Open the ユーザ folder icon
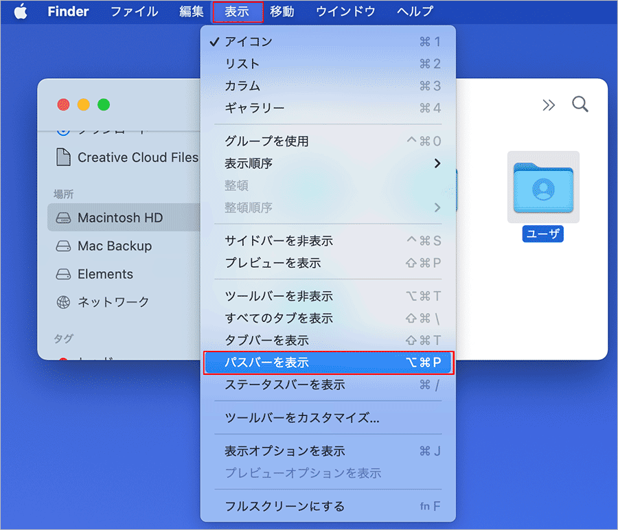This screenshot has width=618, height=530. (543, 187)
